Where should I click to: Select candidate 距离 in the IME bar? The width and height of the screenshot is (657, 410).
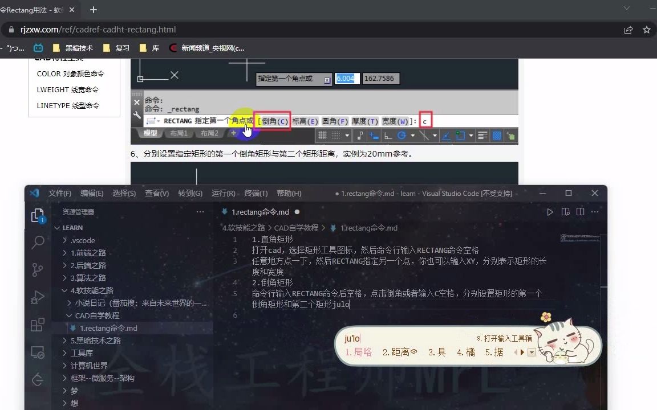click(x=398, y=352)
